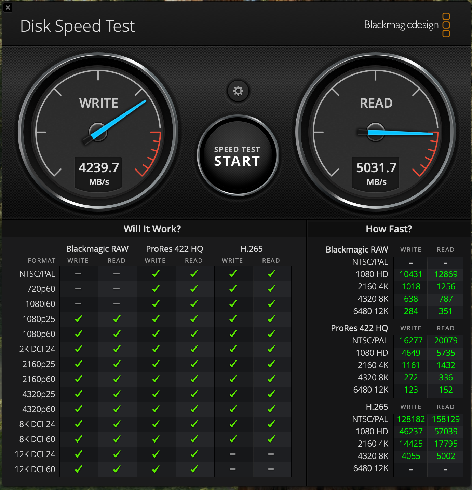Click Blackmagic RAW write dash for NTSC/PAL
Image resolution: width=472 pixels, height=490 pixels.
pos(78,274)
